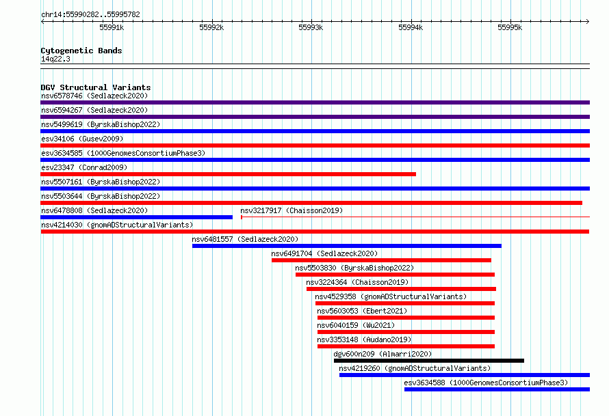This screenshot has width=609, height=416.
Task: Click the red bar under nsv4214030
Action: 315,232
